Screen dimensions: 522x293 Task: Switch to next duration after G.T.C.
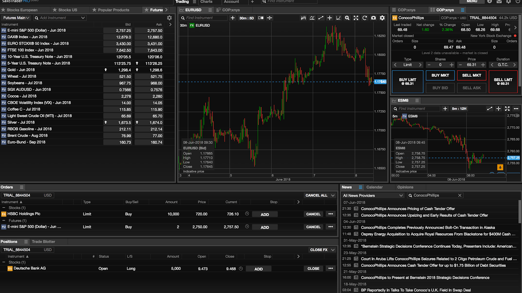tap(514, 65)
